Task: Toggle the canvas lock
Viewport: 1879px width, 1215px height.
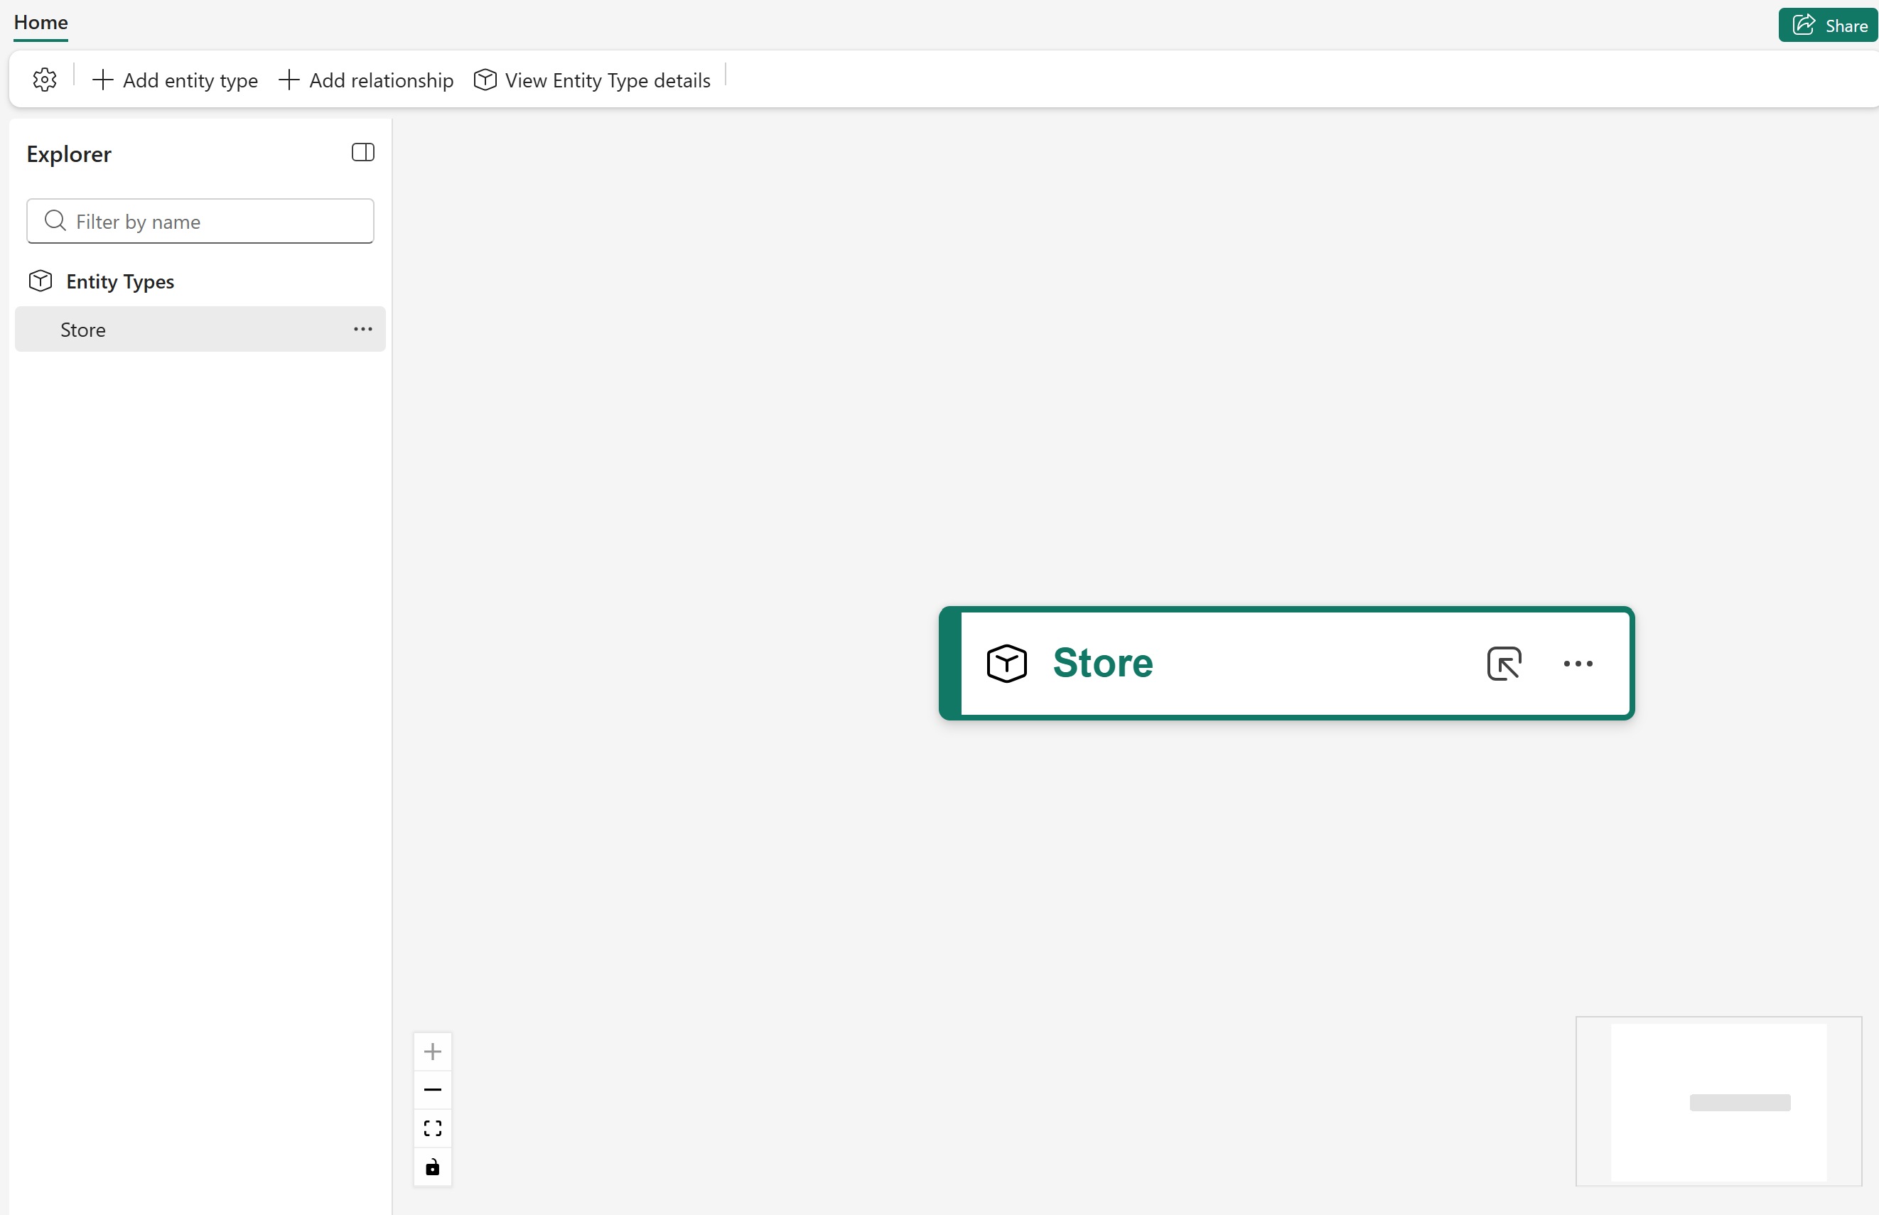Action: click(433, 1167)
